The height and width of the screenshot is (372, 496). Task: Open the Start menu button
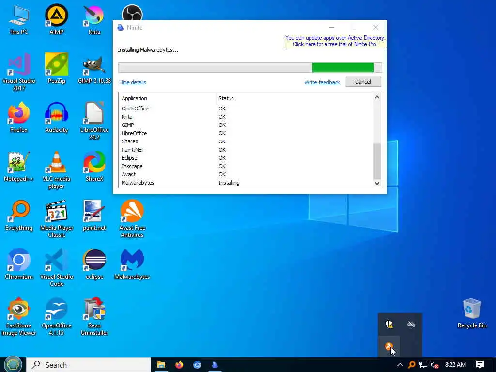pos(13,365)
